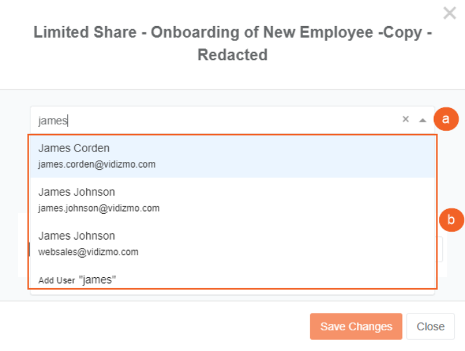Click the orange 'b' annotation marker
Image resolution: width=465 pixels, height=351 pixels.
click(451, 220)
